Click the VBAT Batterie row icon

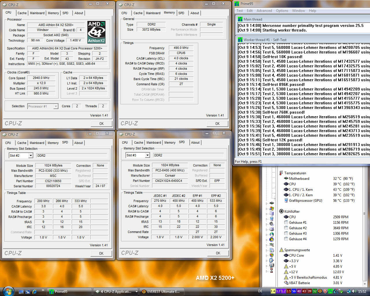[x=286, y=283]
